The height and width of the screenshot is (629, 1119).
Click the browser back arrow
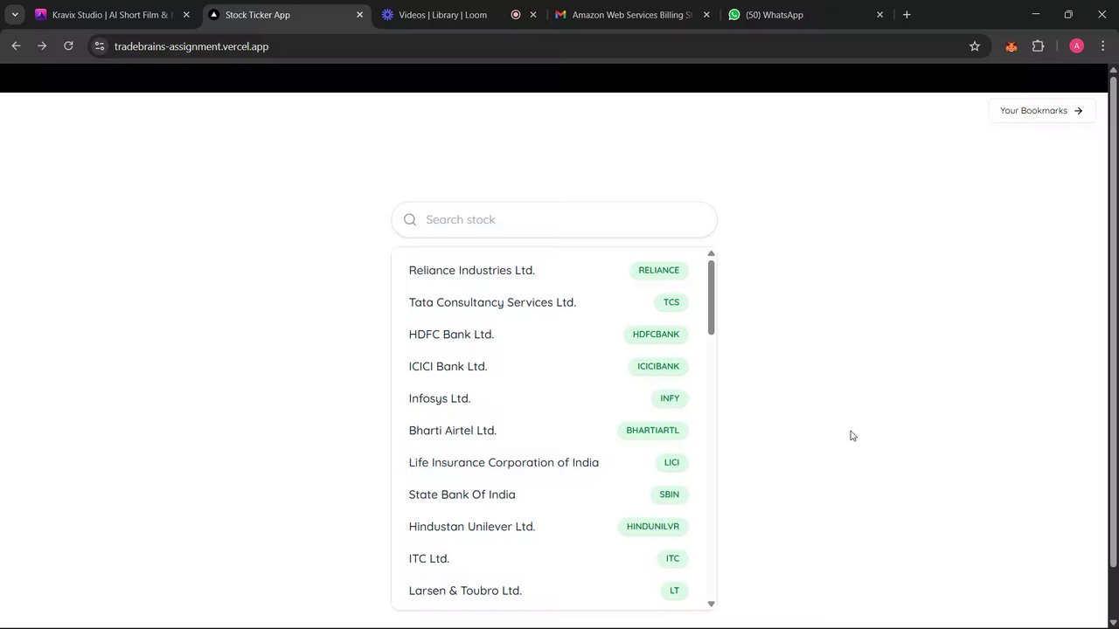(16, 46)
